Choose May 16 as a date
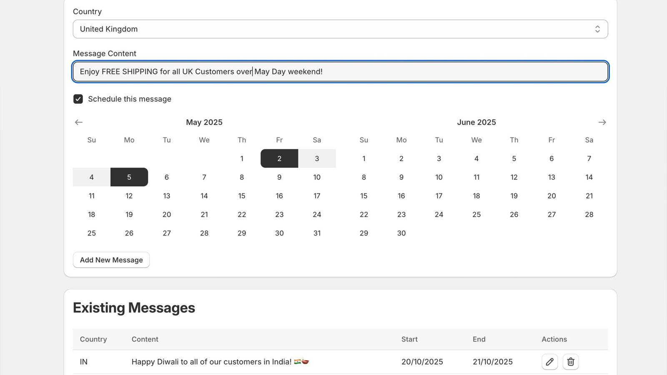Viewport: 667px width, 375px height. coord(279,196)
